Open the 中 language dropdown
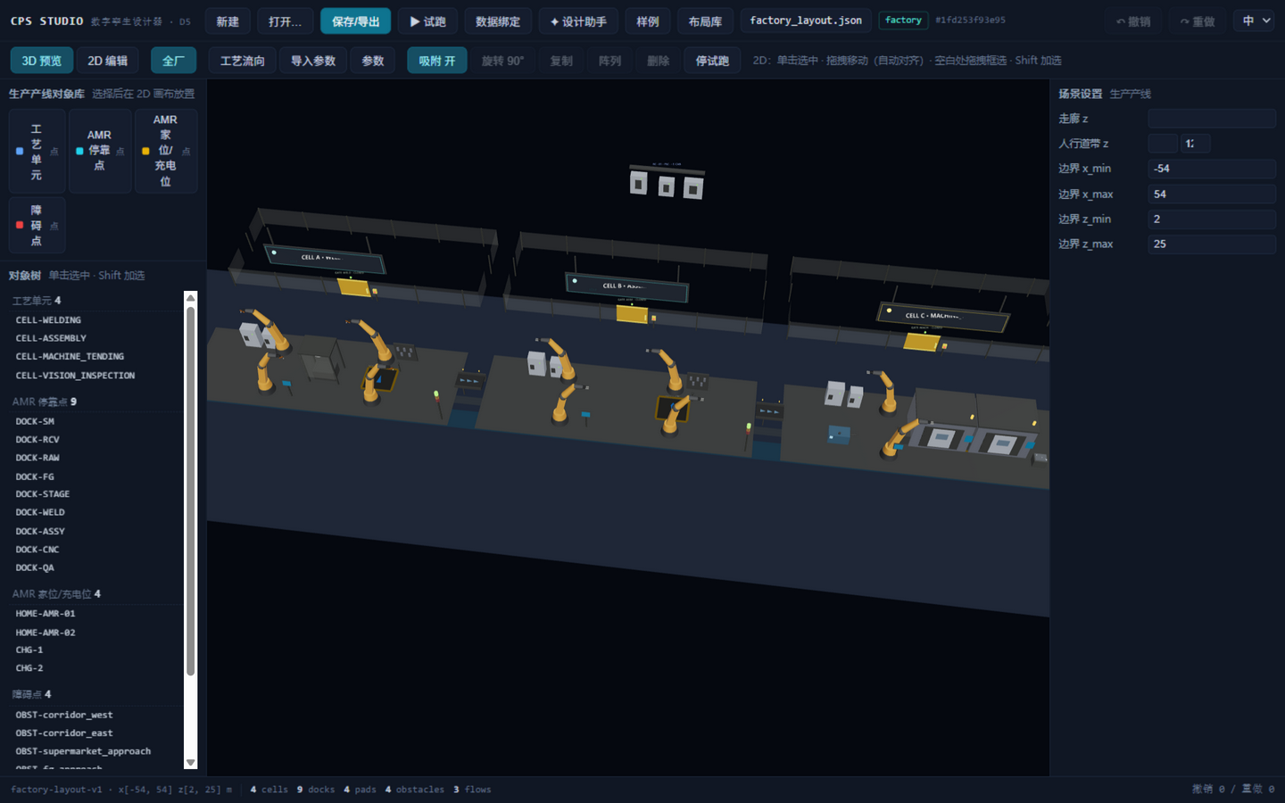 (x=1254, y=21)
